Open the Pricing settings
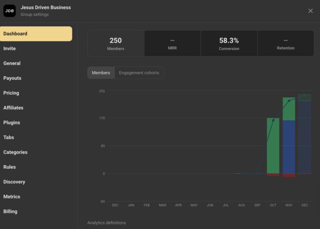The height and width of the screenshot is (229, 320). (x=11, y=93)
